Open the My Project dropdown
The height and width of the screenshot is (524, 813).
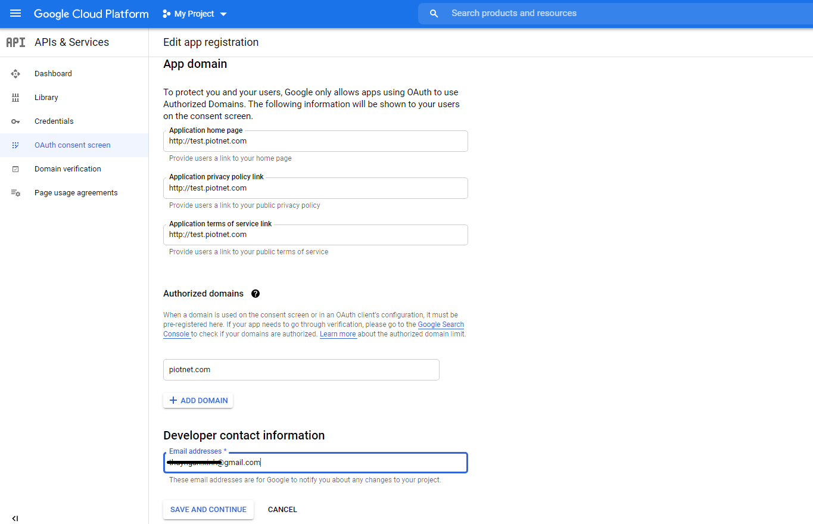click(x=194, y=13)
